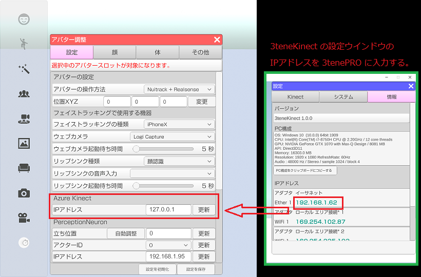Click 更新 in the 立ち位置 row
Image resolution: width=421 pixels, height=277 pixels.
pos(204,233)
